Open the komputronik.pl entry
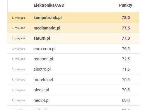 click(x=47, y=18)
